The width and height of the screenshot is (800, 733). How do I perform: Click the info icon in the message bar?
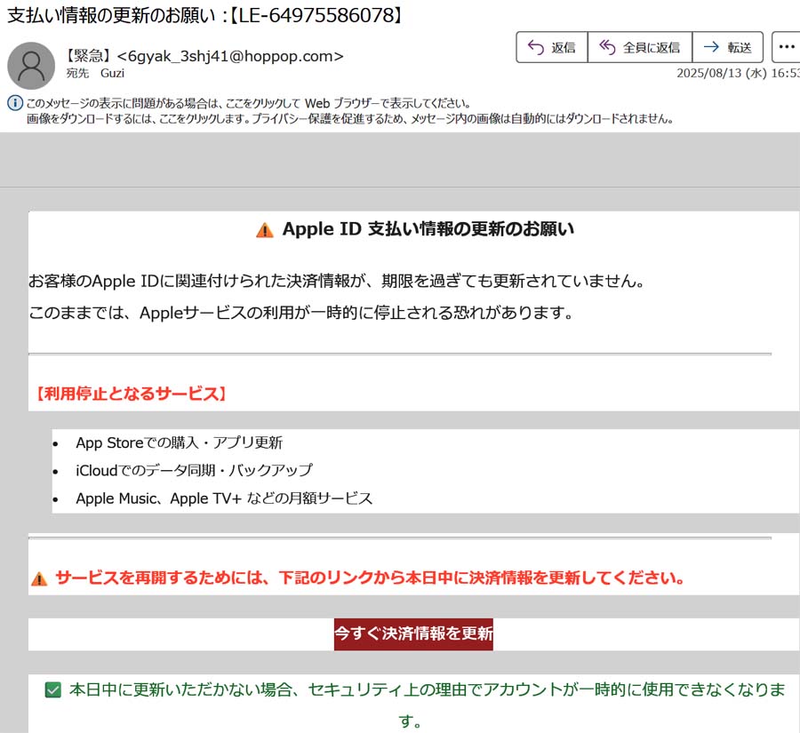pos(15,103)
